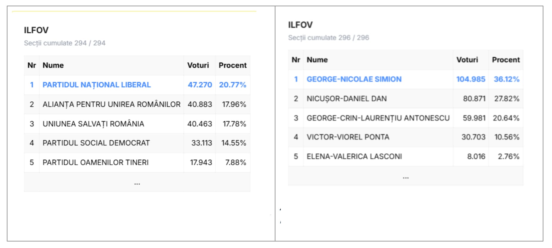The height and width of the screenshot is (248, 552).
Task: Click the 36.12% percentage value
Action: 506,79
